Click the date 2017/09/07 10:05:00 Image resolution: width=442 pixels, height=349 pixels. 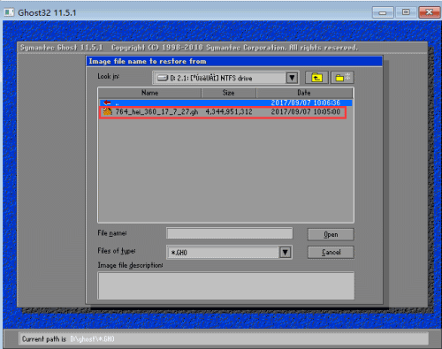click(306, 111)
